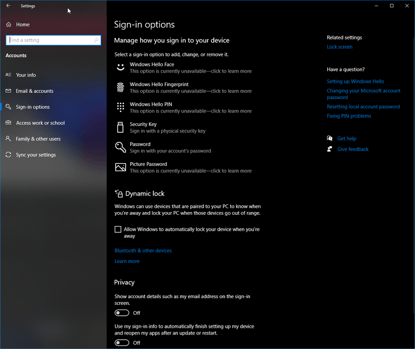Go to Email & accounts section

click(x=34, y=91)
